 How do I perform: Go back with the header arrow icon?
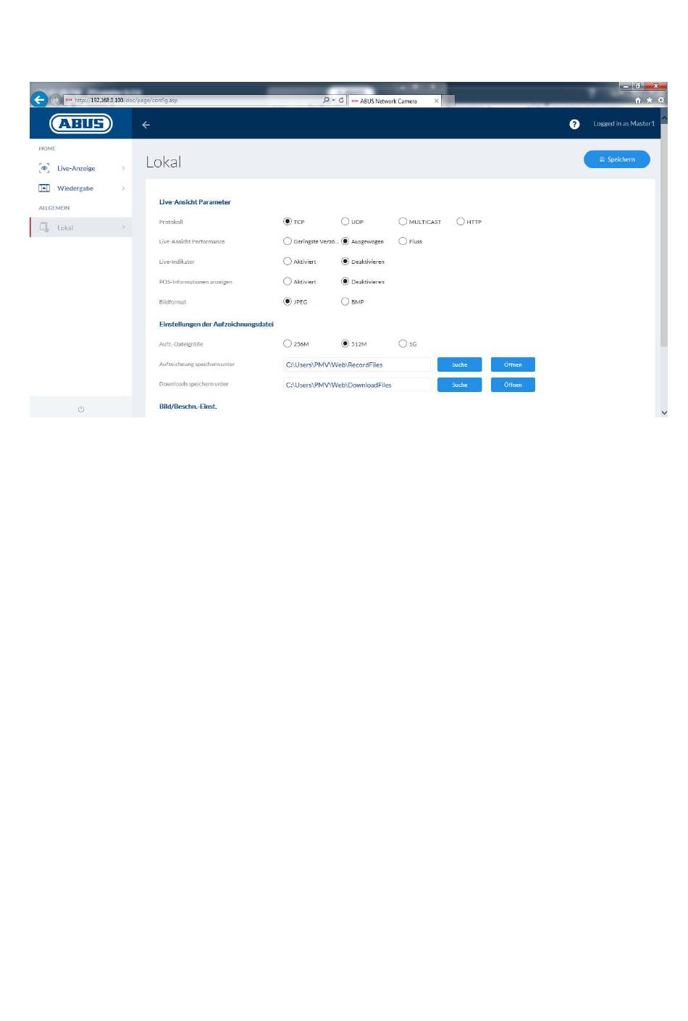coord(146,125)
